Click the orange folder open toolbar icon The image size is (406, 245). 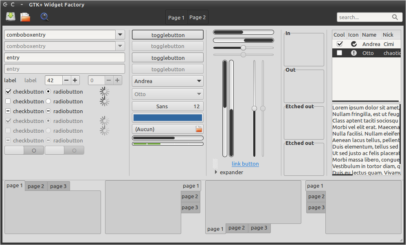[x=25, y=17]
